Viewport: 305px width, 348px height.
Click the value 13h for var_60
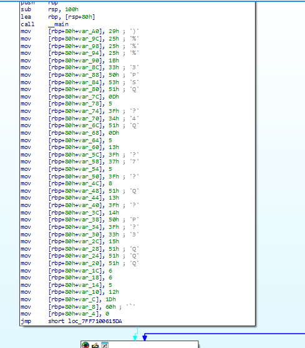pyautogui.click(x=114, y=147)
